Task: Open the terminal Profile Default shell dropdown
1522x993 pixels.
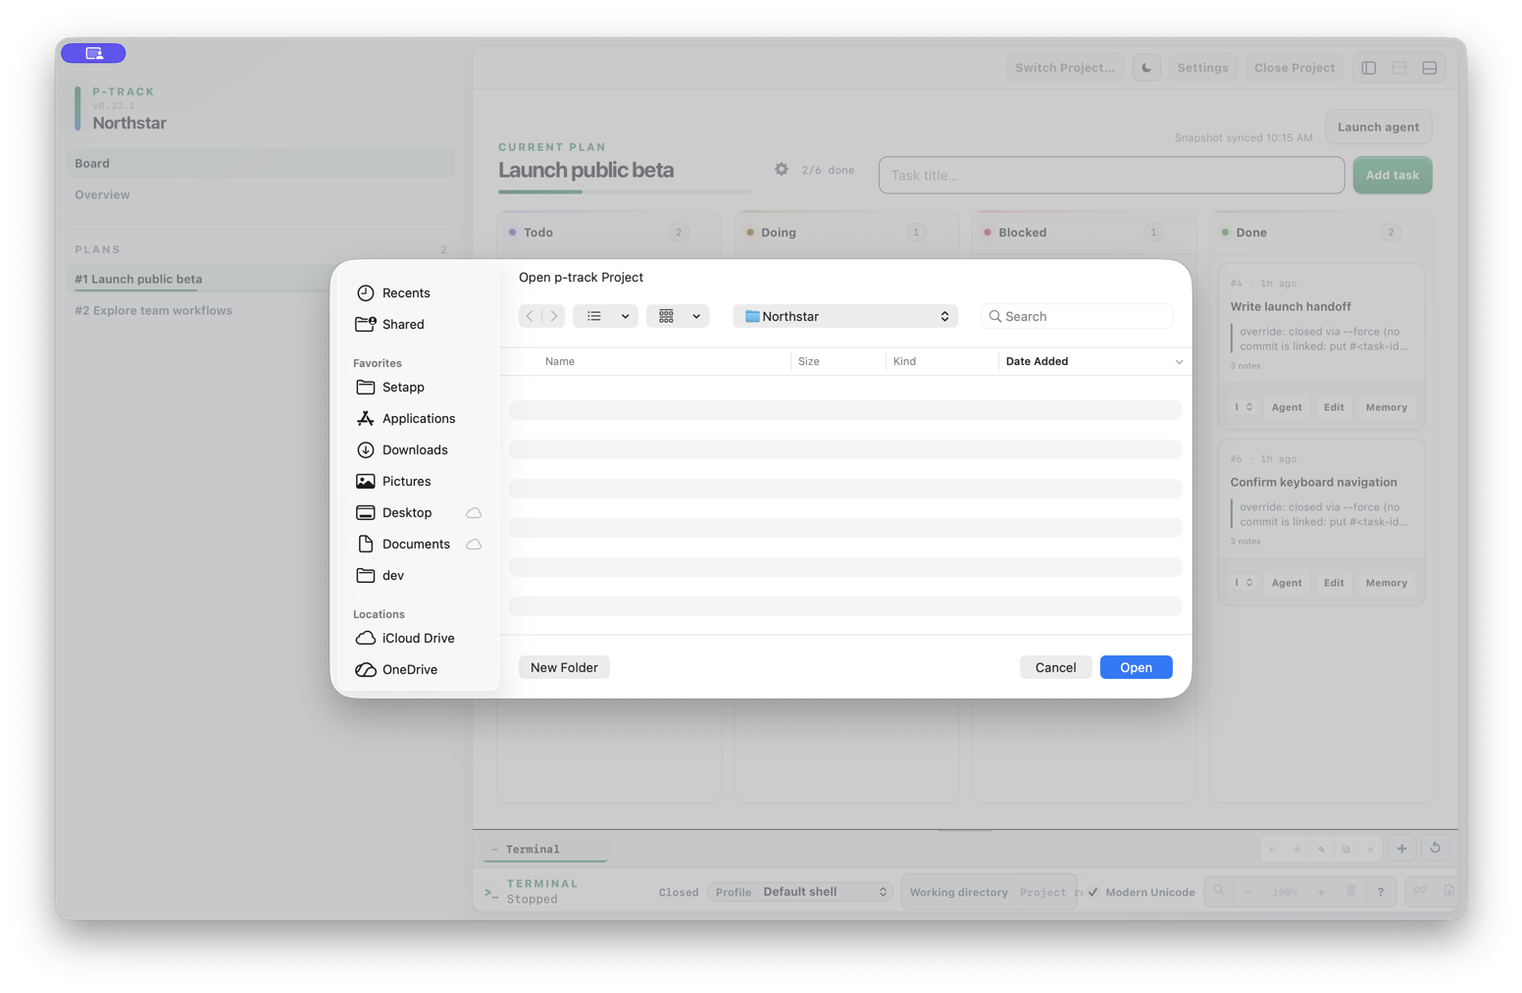Action: (x=800, y=892)
